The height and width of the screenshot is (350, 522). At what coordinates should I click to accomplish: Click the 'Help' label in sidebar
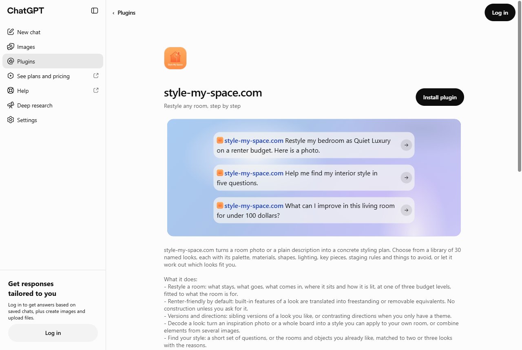(23, 91)
